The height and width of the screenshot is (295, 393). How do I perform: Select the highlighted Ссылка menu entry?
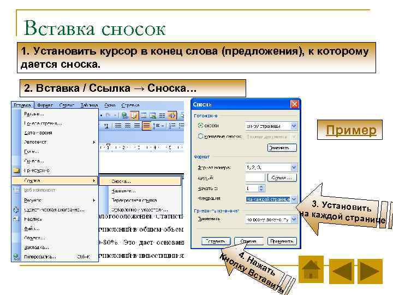(x=55, y=180)
